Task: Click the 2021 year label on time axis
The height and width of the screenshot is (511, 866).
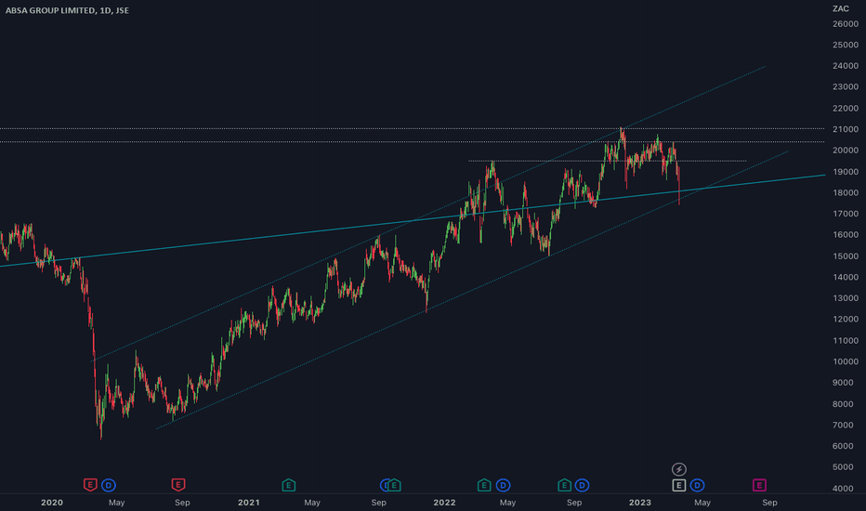Action: [248, 503]
